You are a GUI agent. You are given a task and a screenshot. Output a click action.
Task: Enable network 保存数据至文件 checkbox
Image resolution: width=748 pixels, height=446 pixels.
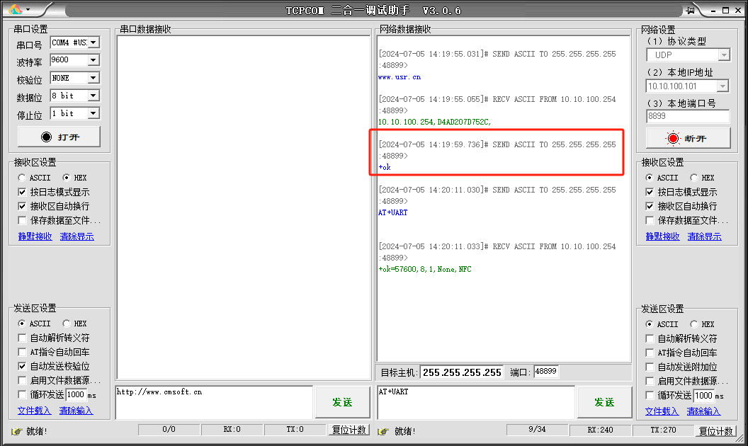pyautogui.click(x=650, y=220)
